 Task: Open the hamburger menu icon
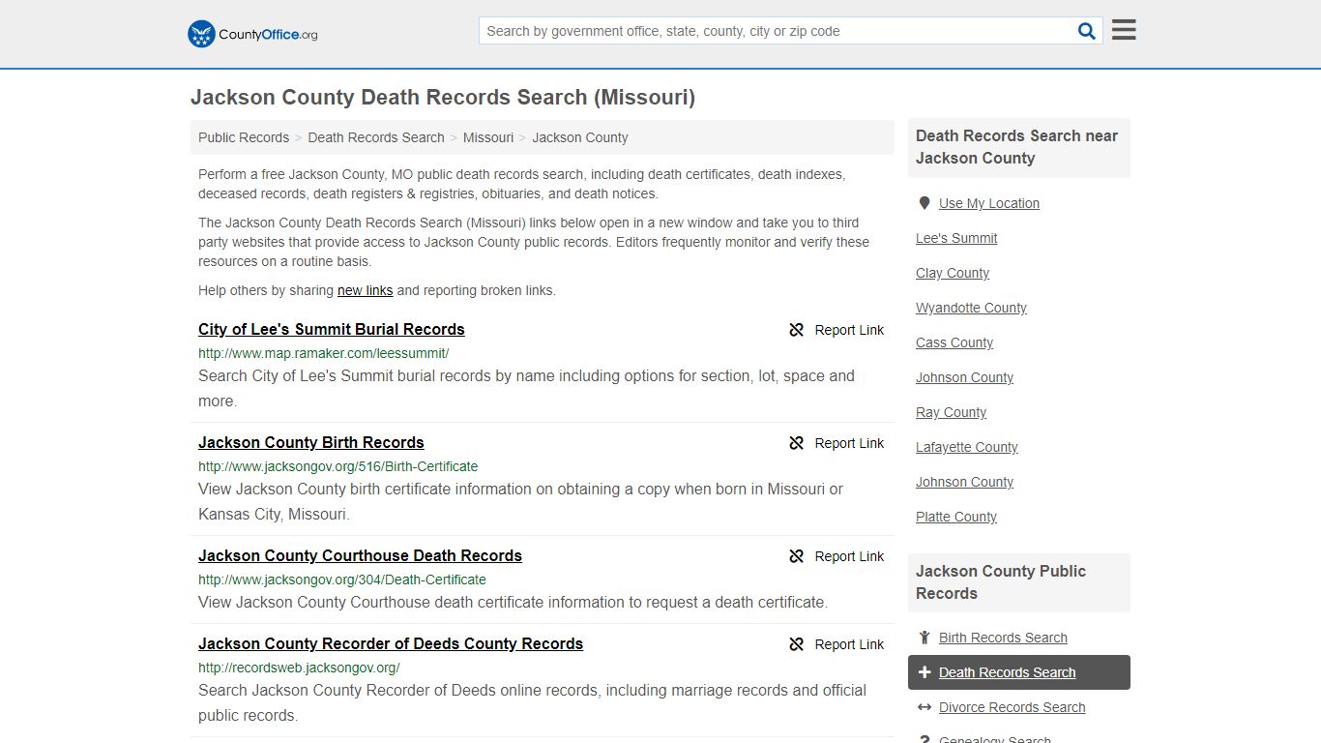pos(1124,30)
